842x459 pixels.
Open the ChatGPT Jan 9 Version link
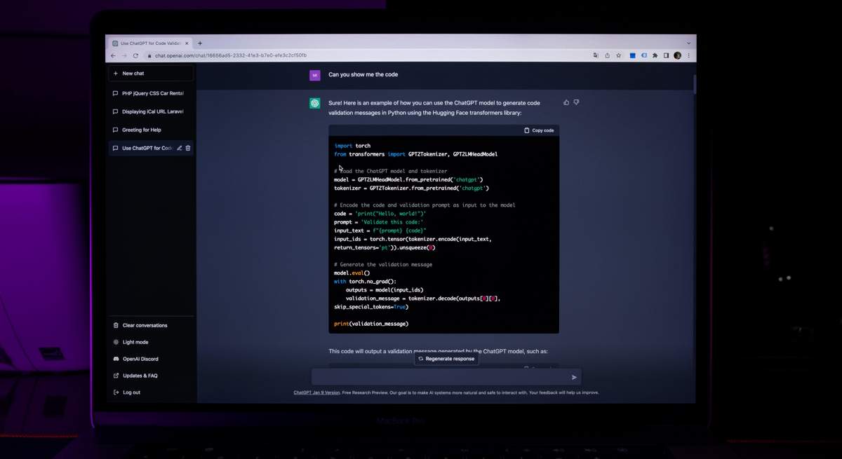tap(316, 392)
